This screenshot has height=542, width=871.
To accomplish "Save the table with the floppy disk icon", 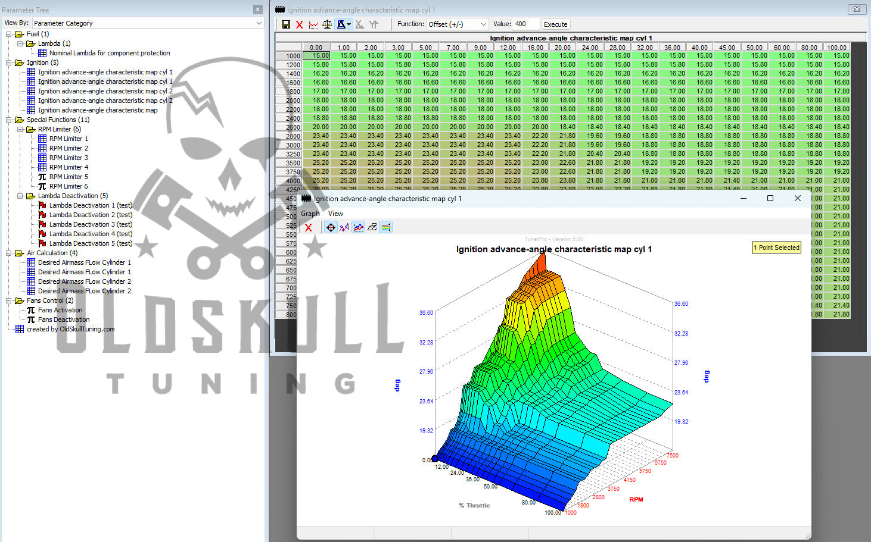I will [x=286, y=24].
